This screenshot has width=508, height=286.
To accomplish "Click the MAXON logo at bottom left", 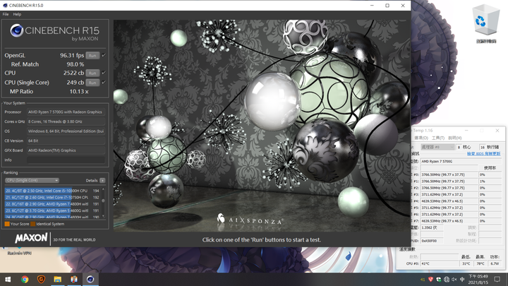I will coord(31,239).
